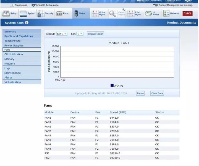Open the Product Documents link
199x166 pixels.
tap(181, 23)
